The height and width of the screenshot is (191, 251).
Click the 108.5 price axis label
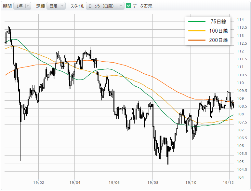click(242, 106)
